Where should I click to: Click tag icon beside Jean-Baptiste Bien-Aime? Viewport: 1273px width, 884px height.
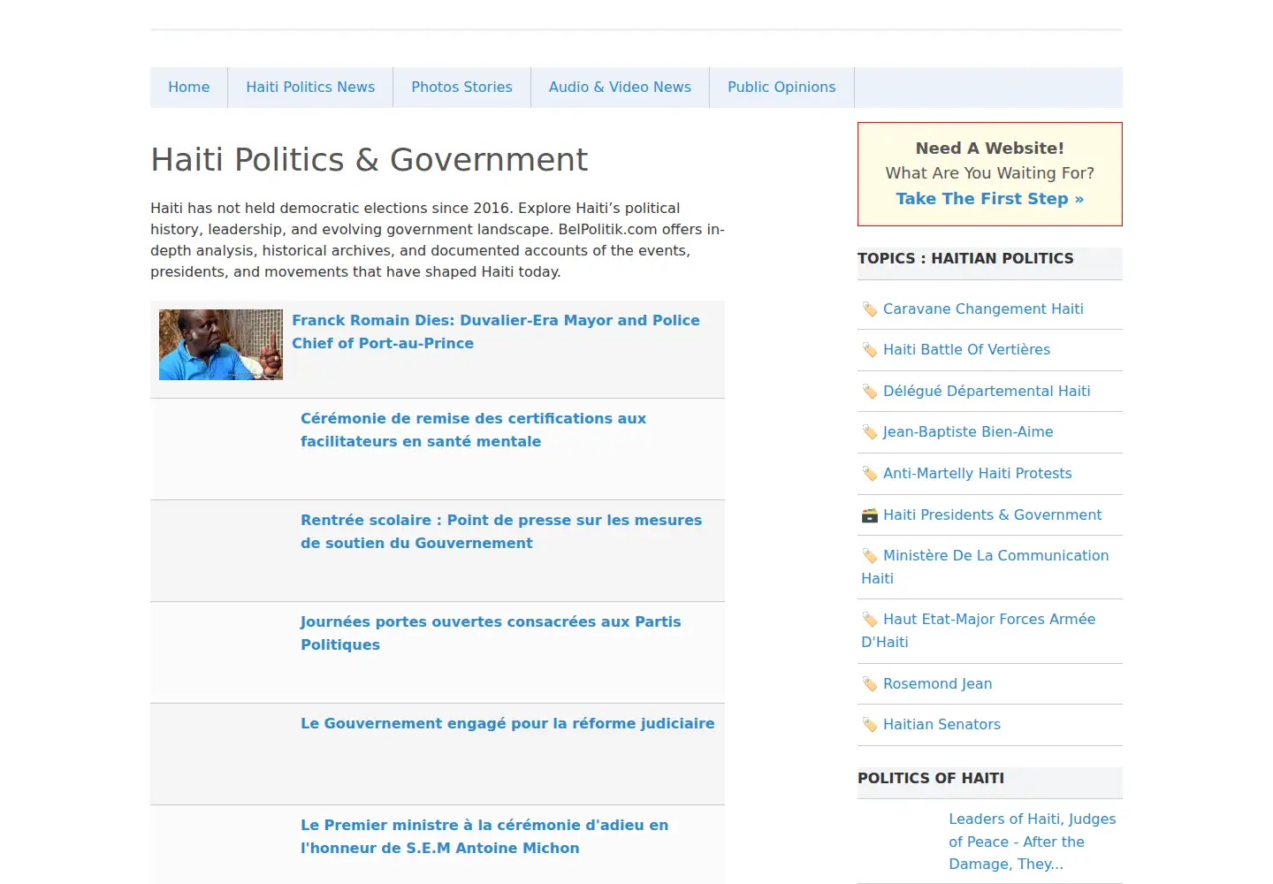pos(870,432)
